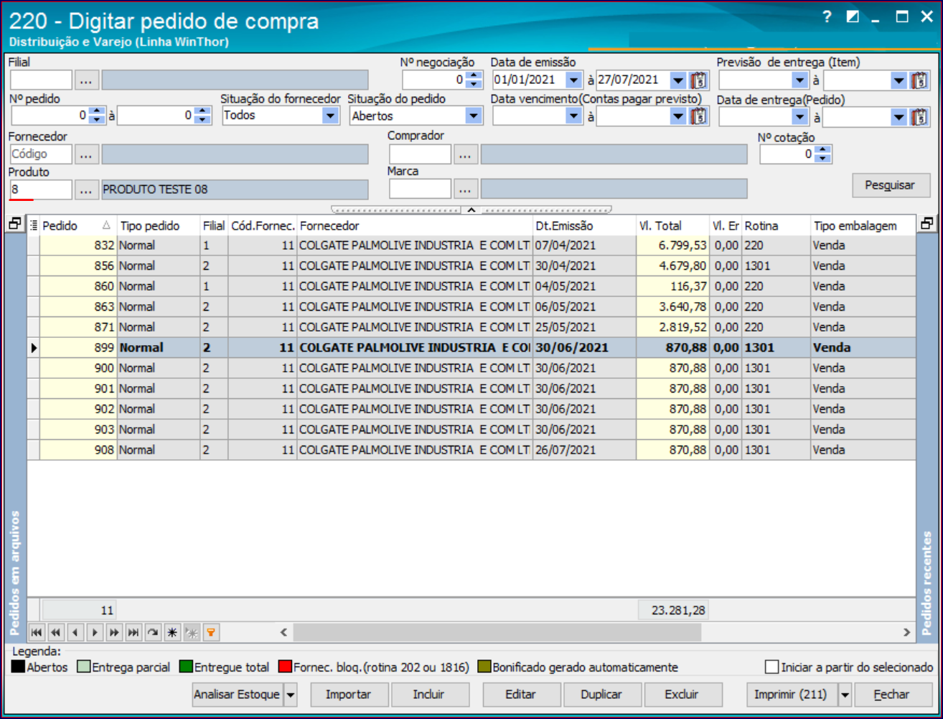Open calendar icon beside Data de entrega(Pedido)
Screen dimensions: 943x719
tap(920, 116)
